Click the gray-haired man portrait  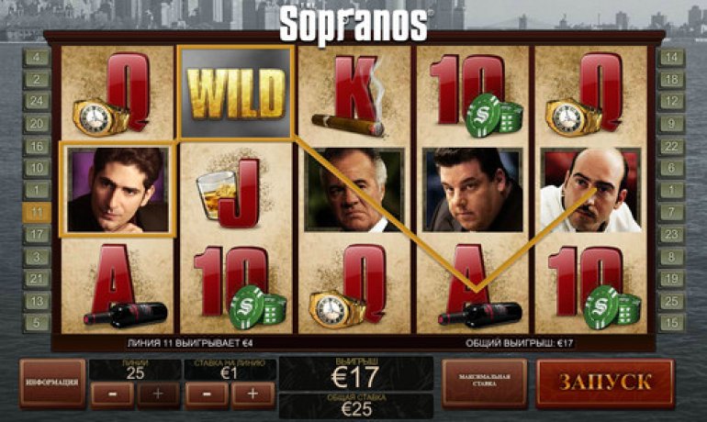(354, 190)
